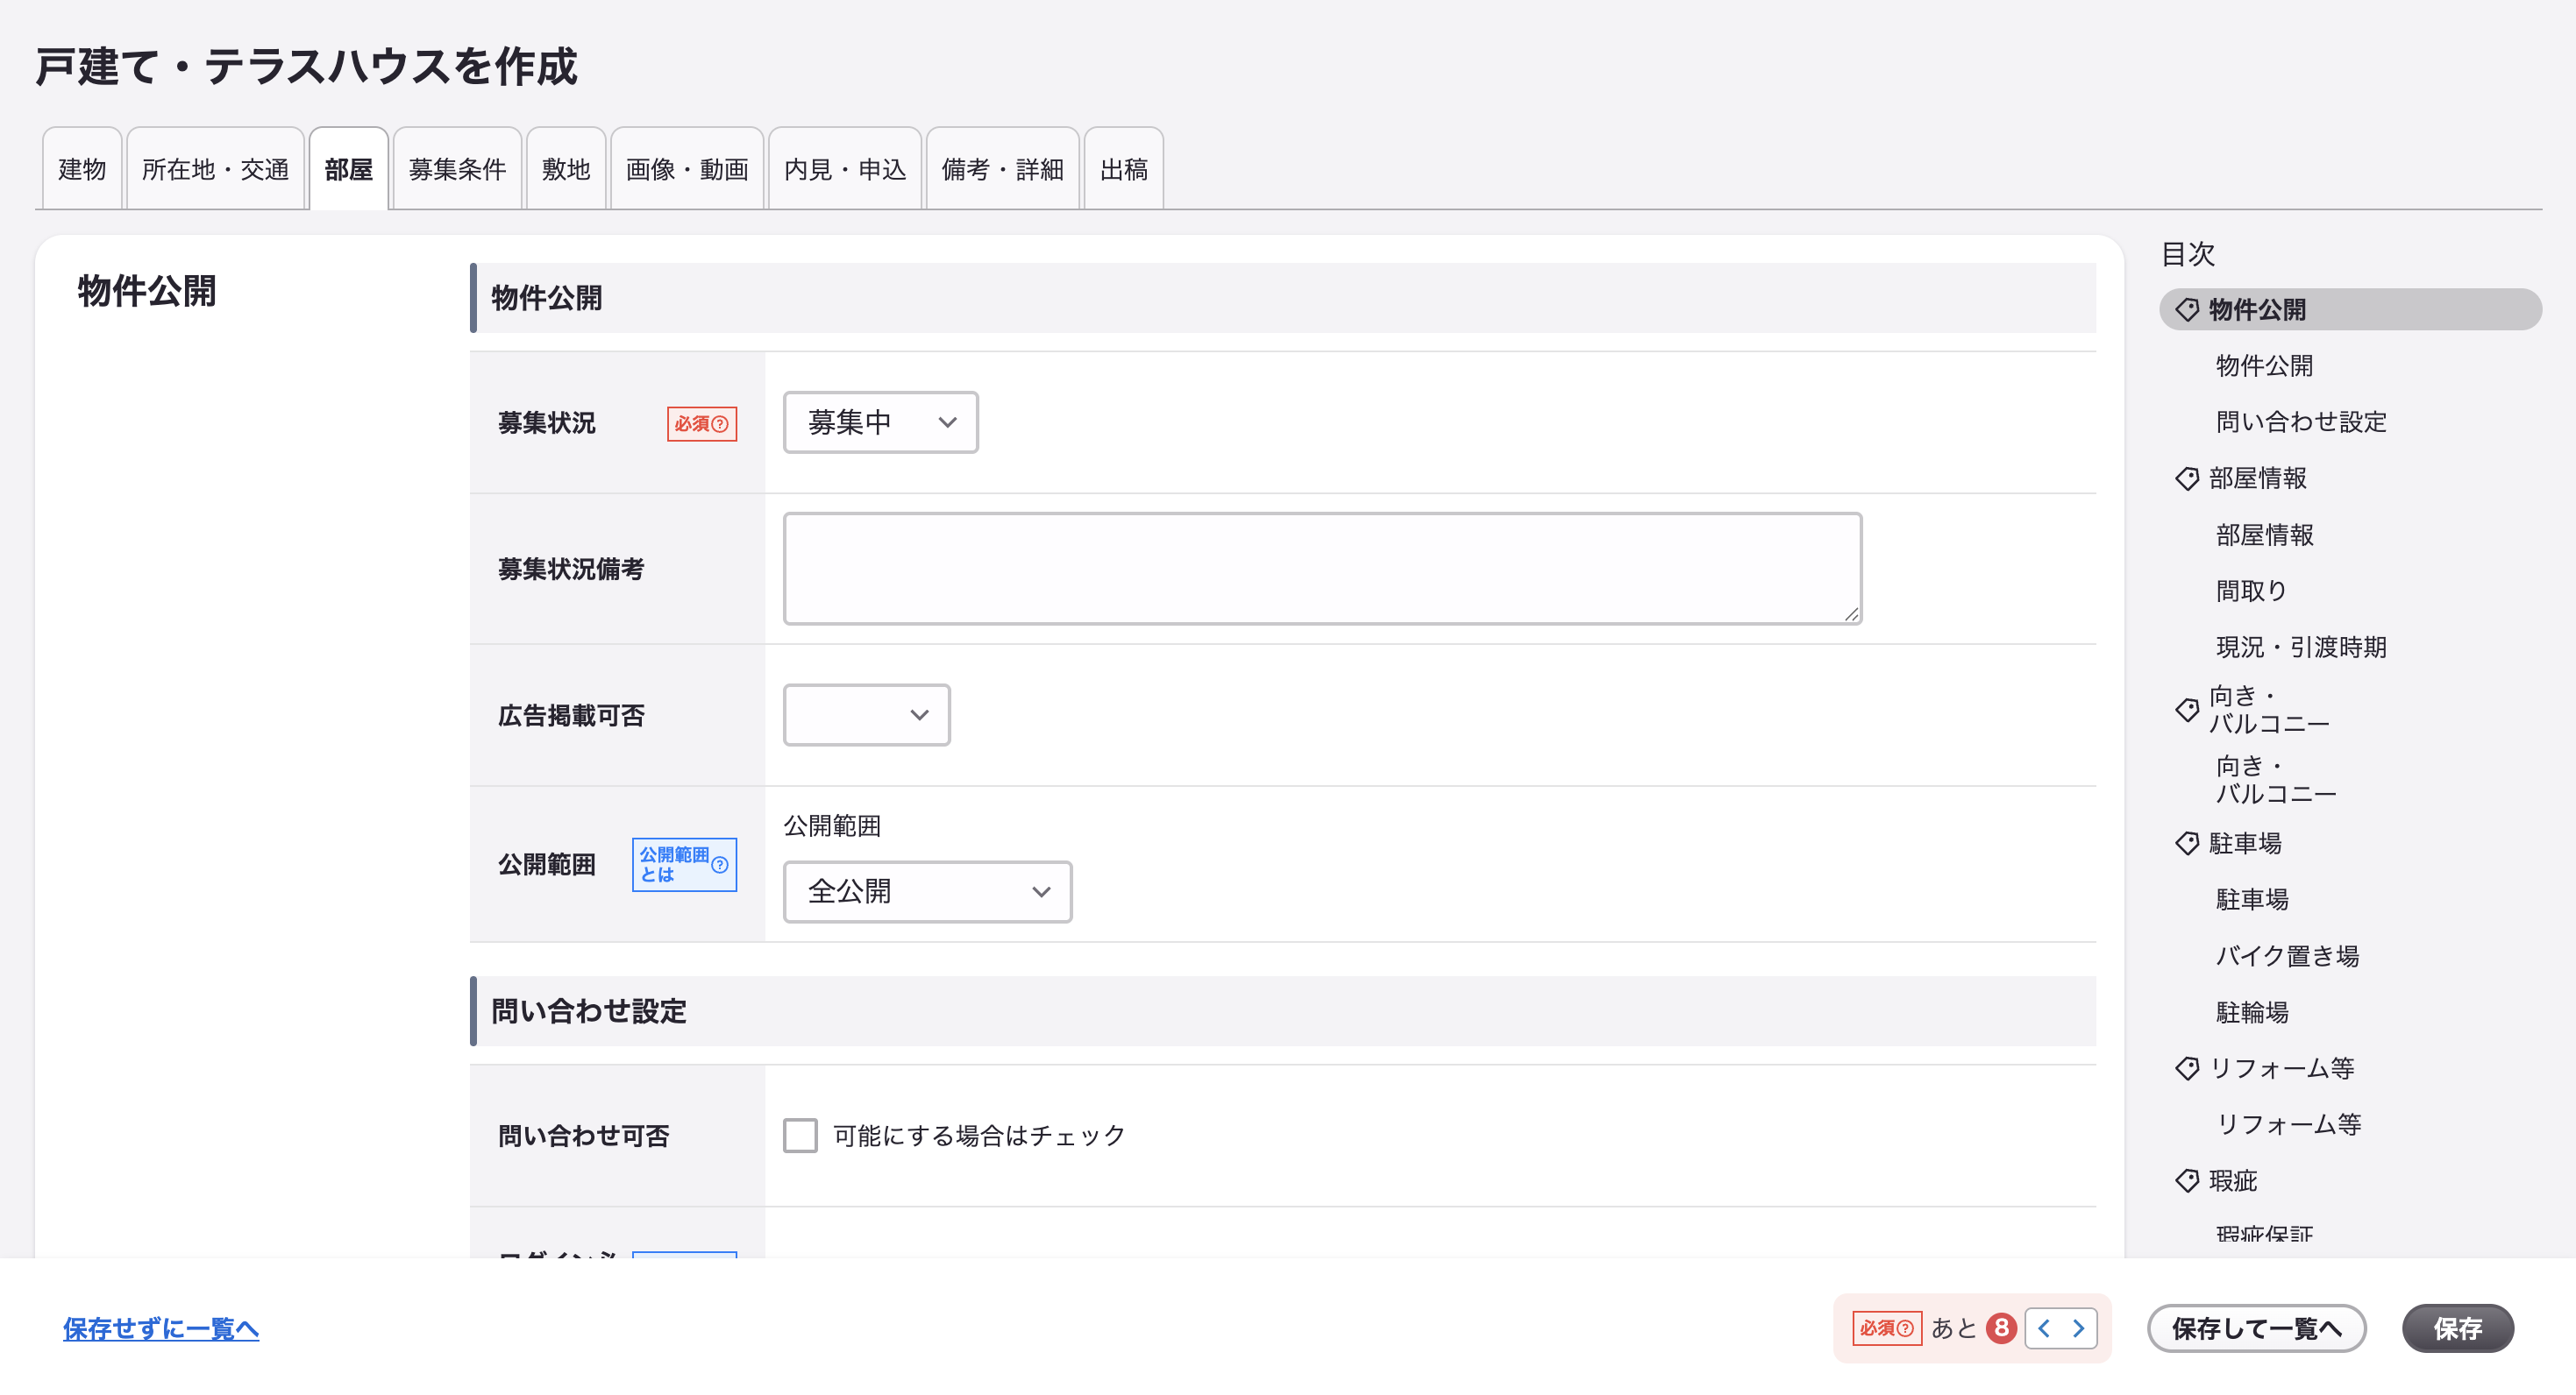Go to previous required field arrow
Screen dimensions: 2576x1395
click(2044, 1328)
